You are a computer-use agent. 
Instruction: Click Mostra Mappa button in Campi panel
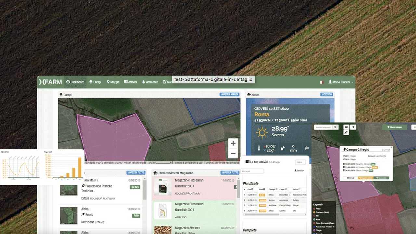click(229, 94)
